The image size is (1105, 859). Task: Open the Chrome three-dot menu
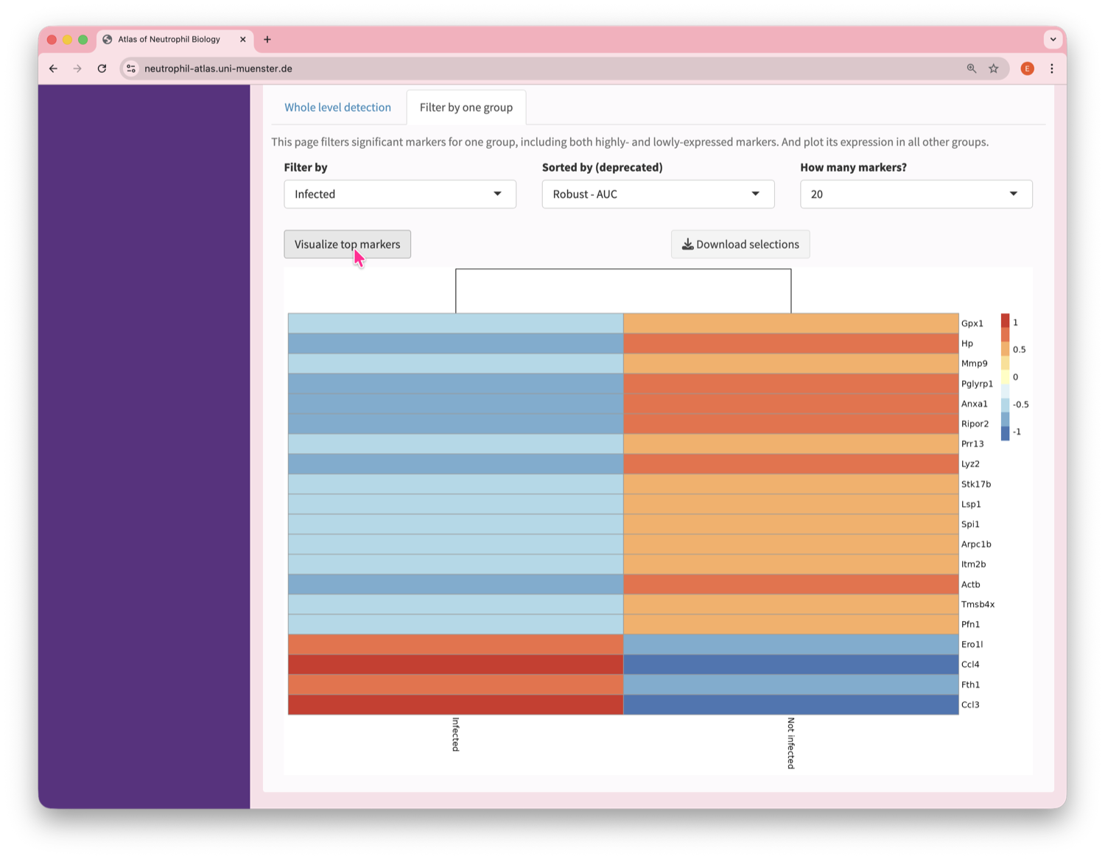(1052, 69)
